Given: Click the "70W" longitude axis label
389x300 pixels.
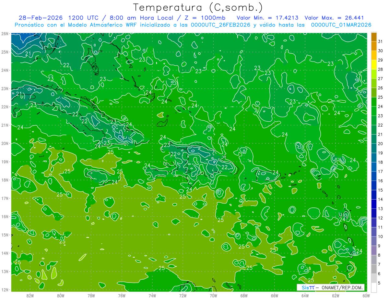Looking at the screenshot, I should tap(213, 295).
